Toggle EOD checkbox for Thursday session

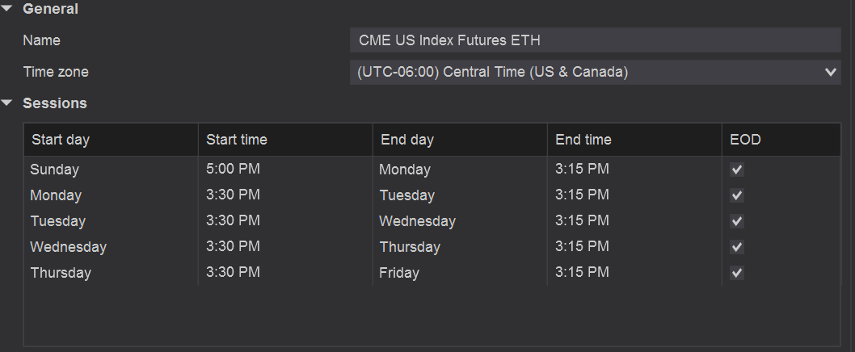[736, 273]
